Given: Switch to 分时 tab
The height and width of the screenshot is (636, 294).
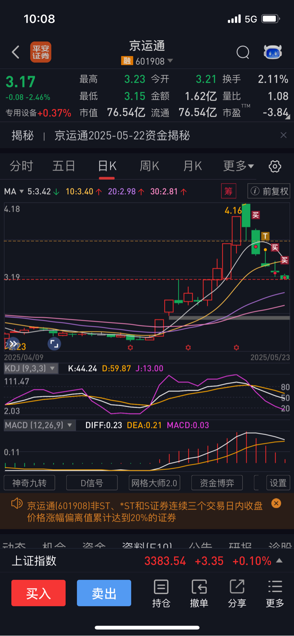Looking at the screenshot, I should [21, 166].
